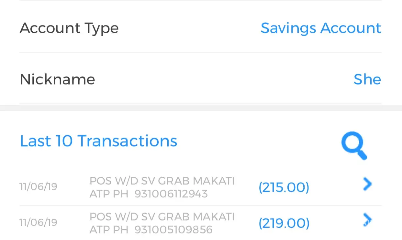
Task: Select reference number 931005109856
Action: 173,230
